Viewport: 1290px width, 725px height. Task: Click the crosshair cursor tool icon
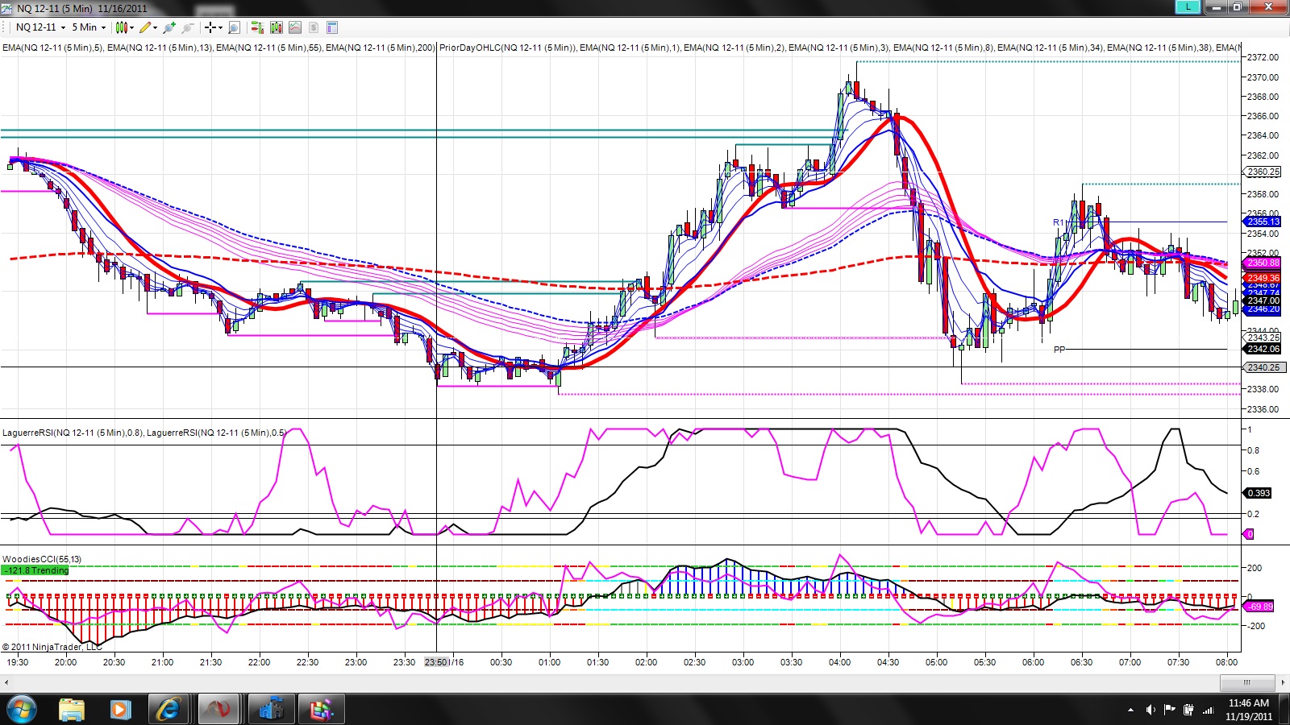(x=210, y=27)
